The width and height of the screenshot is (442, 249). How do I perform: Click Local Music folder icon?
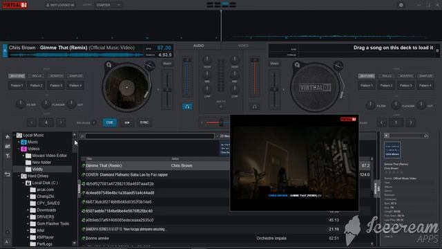pos(19,136)
